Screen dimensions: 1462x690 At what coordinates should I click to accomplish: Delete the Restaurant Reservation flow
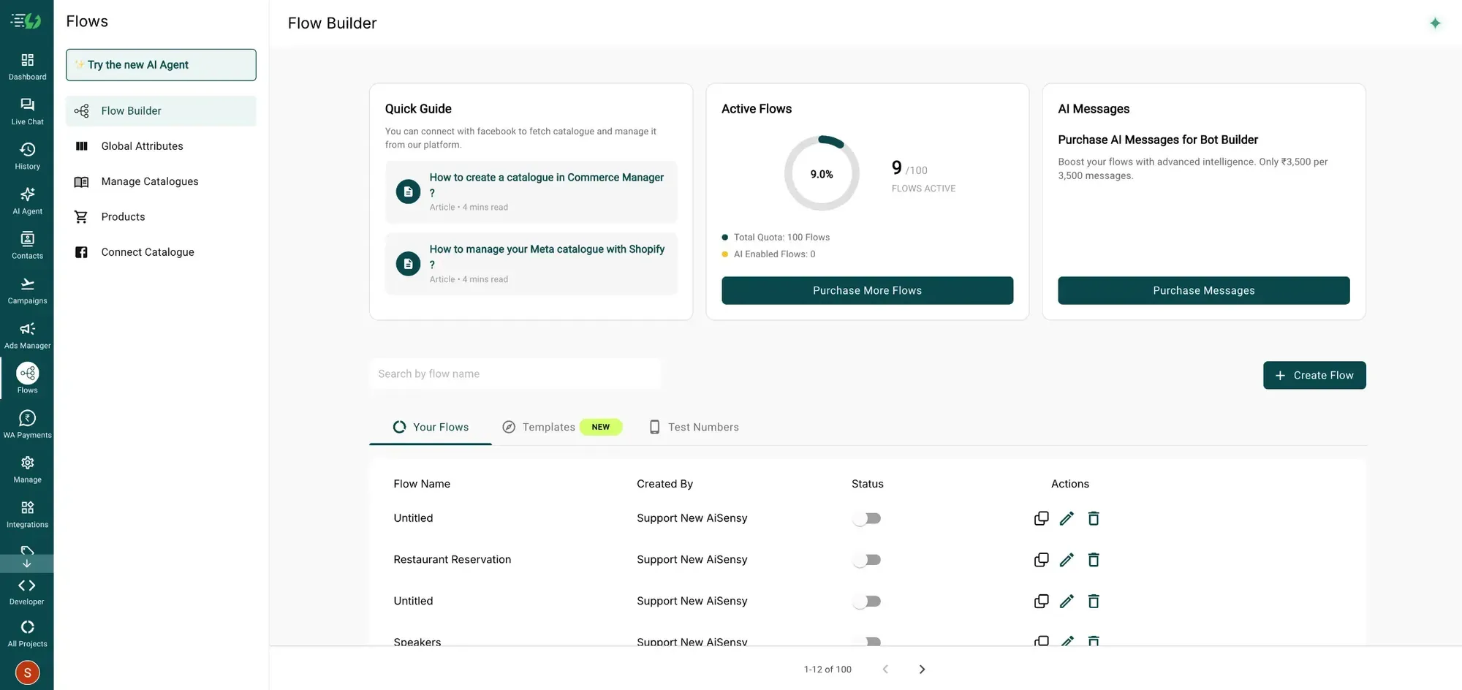pyautogui.click(x=1094, y=560)
